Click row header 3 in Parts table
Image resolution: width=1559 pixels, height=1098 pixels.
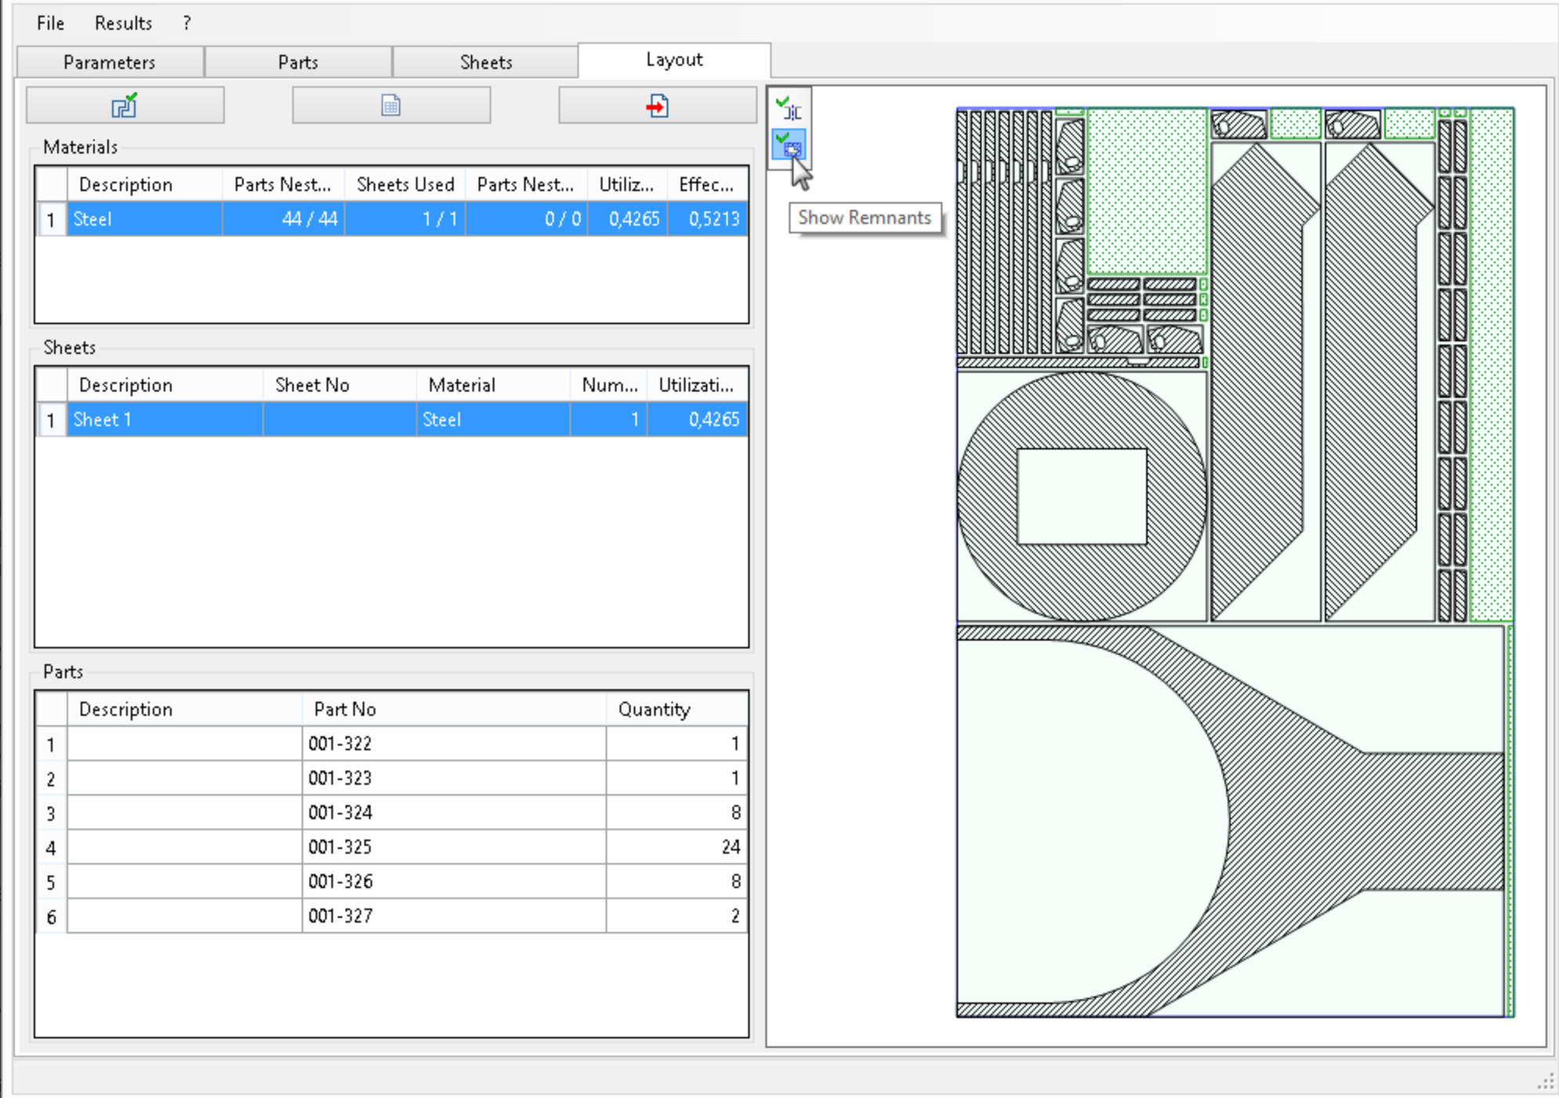point(52,812)
